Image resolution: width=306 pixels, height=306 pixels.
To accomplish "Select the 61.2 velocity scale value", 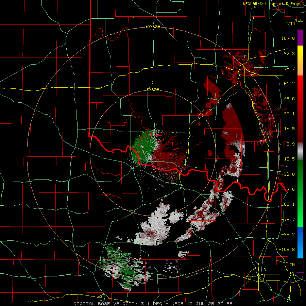I will [289, 84].
